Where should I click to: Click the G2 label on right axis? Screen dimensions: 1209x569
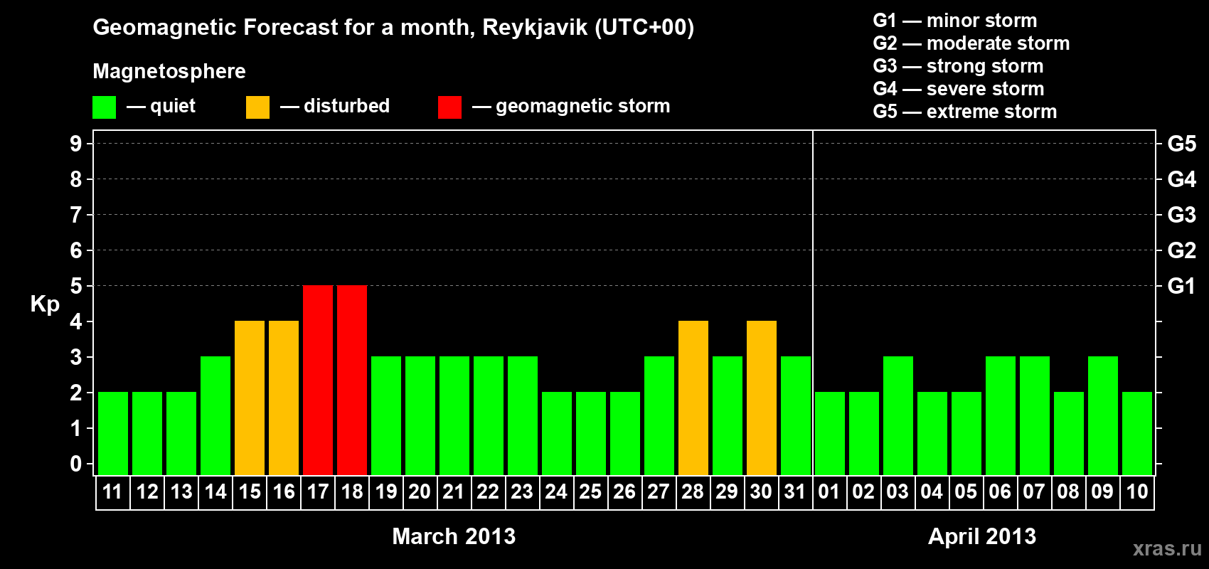1182,250
